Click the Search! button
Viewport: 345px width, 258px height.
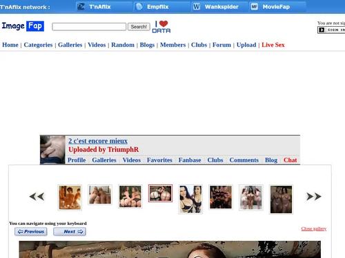click(x=139, y=27)
